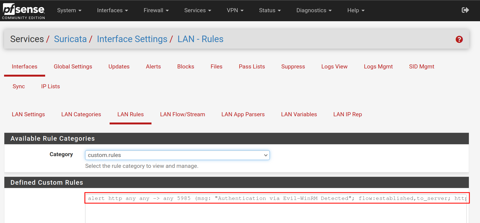Open the IP Lists tab
The height and width of the screenshot is (223, 480).
click(51, 86)
